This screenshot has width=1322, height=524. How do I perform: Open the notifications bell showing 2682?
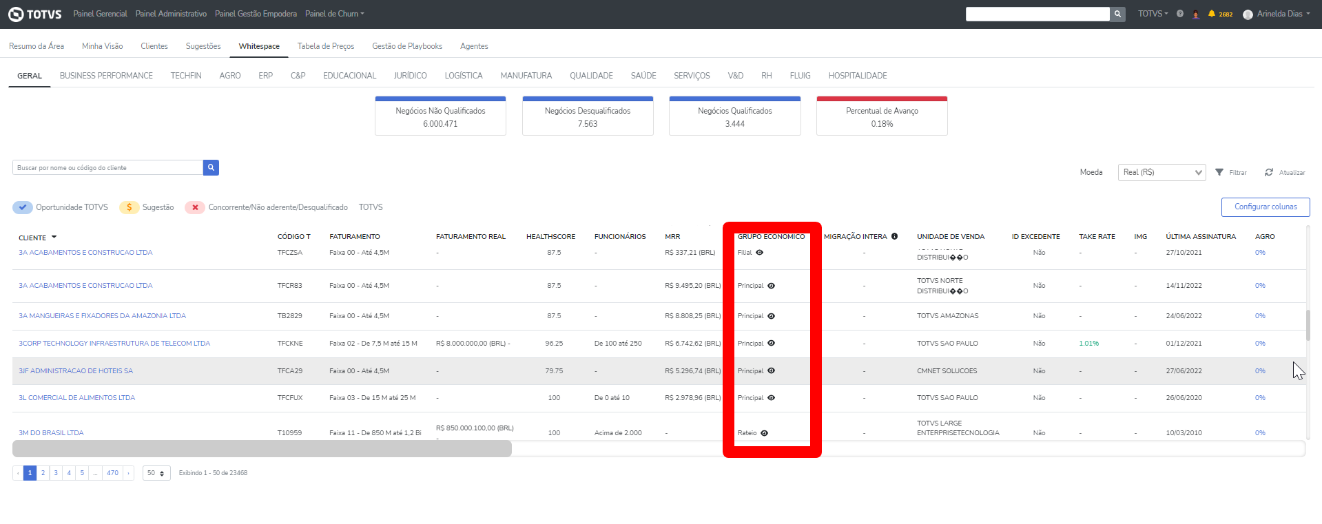pyautogui.click(x=1220, y=14)
